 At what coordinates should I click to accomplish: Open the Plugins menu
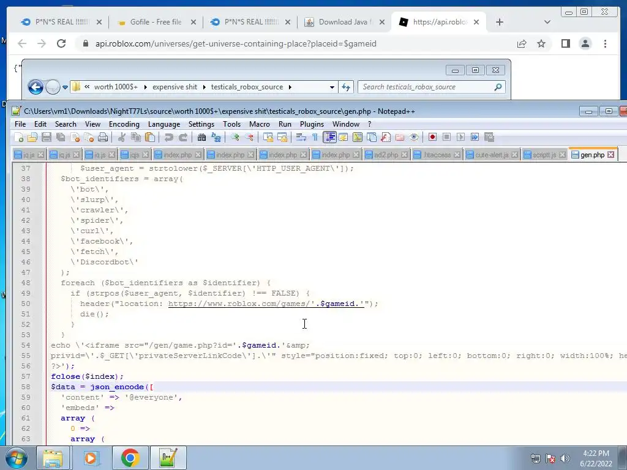coord(312,124)
